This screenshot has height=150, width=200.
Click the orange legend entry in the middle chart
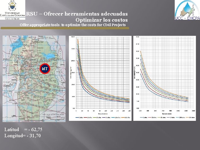click(126, 117)
